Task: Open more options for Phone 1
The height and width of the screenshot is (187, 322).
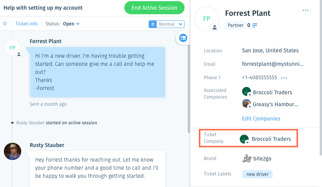Action: pyautogui.click(x=284, y=78)
